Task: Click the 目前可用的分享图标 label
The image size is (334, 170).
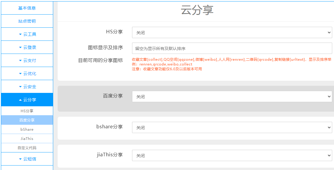Action: (x=101, y=60)
